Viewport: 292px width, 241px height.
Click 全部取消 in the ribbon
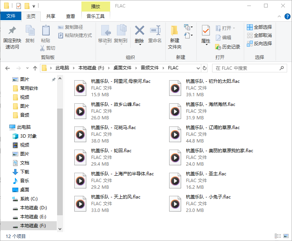coord(259,35)
